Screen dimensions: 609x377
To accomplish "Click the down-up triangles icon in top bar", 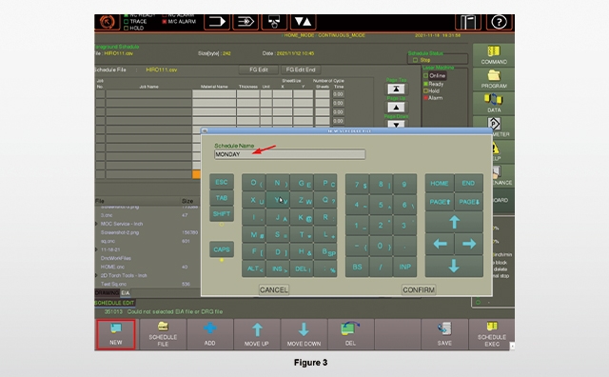I will 303,22.
